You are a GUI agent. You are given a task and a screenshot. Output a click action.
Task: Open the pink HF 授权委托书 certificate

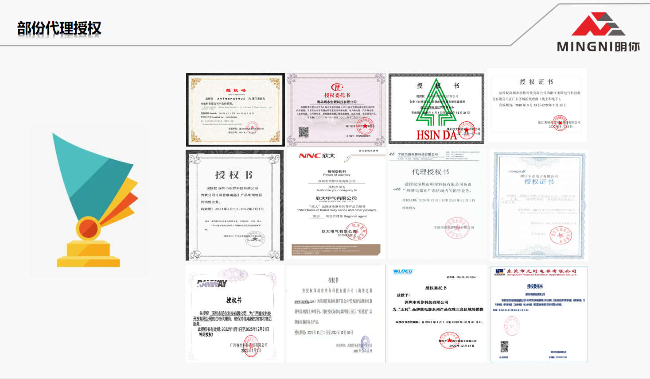[336, 110]
